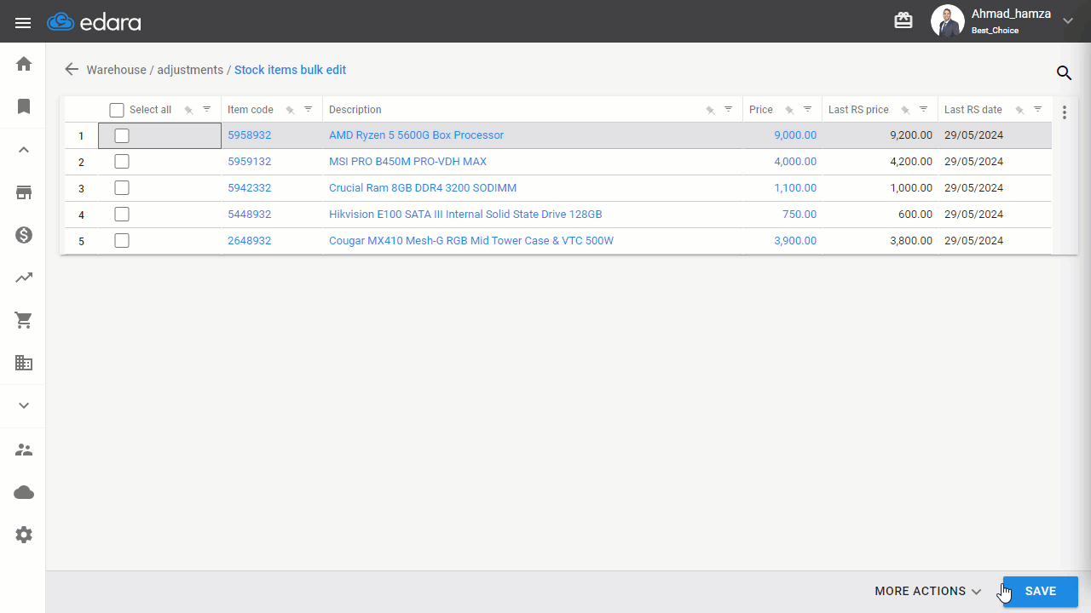Tick checkbox for Hikvision E100 row
This screenshot has height=613, width=1091.
[x=122, y=215]
